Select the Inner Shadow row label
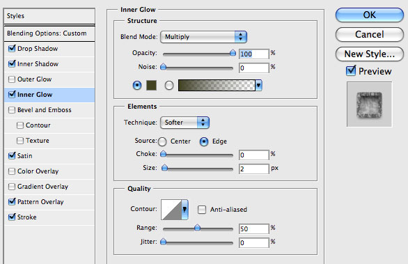 (x=38, y=64)
